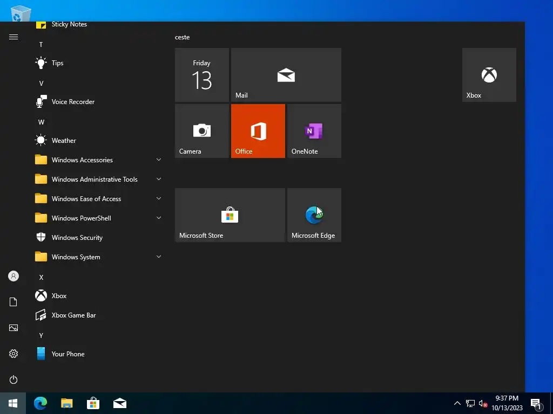
Task: Open Sticky Notes from the app list
Action: click(99, 25)
